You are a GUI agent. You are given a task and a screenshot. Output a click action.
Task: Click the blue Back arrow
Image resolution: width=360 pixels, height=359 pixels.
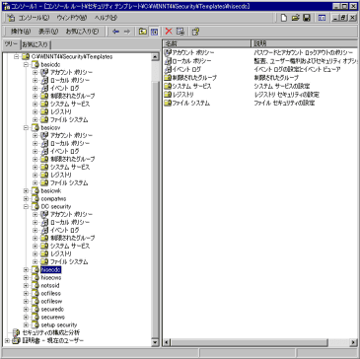[115, 32]
